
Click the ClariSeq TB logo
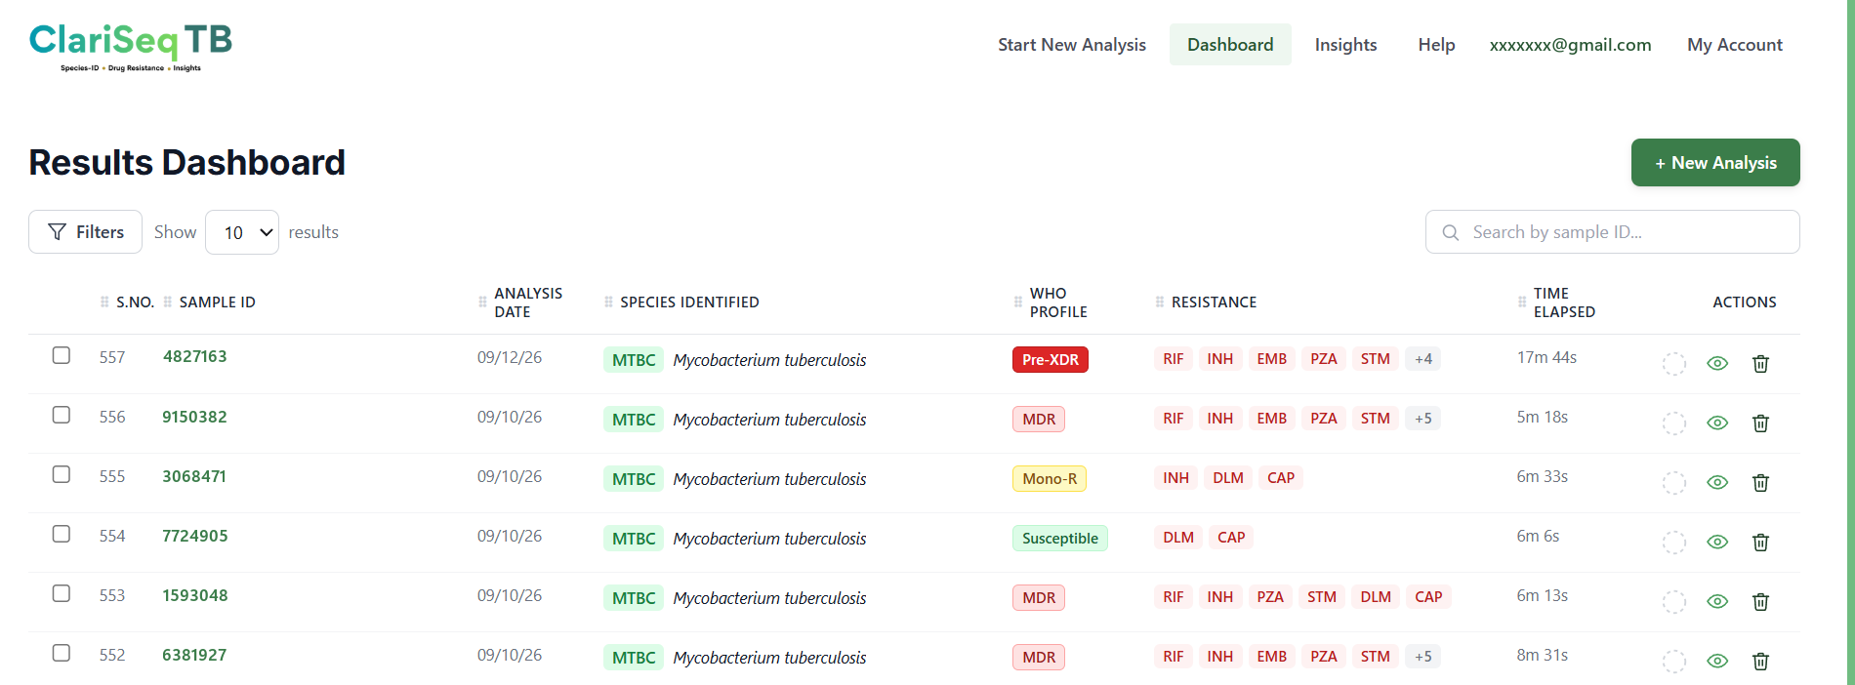coord(131,47)
